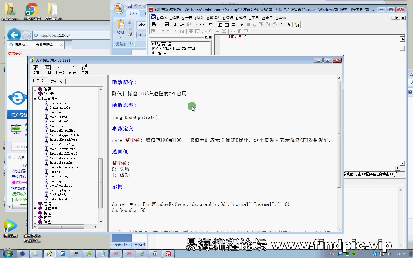This screenshot has height=258, width=413.
Task: Switch to the 目录 tab
Action: click(x=39, y=81)
